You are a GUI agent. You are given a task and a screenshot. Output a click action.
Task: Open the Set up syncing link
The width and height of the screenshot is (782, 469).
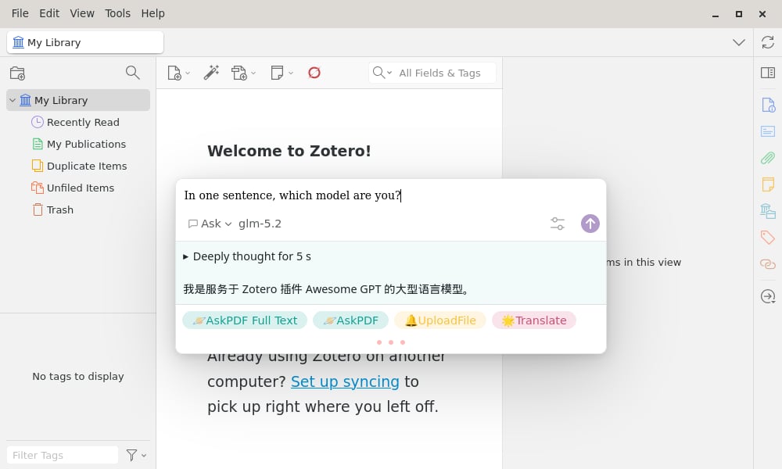click(345, 381)
